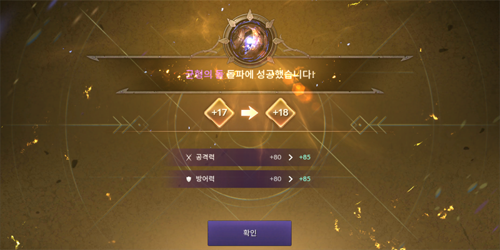This screenshot has width=500, height=250.
Task: Click the 확인 confirm button
Action: (x=249, y=233)
